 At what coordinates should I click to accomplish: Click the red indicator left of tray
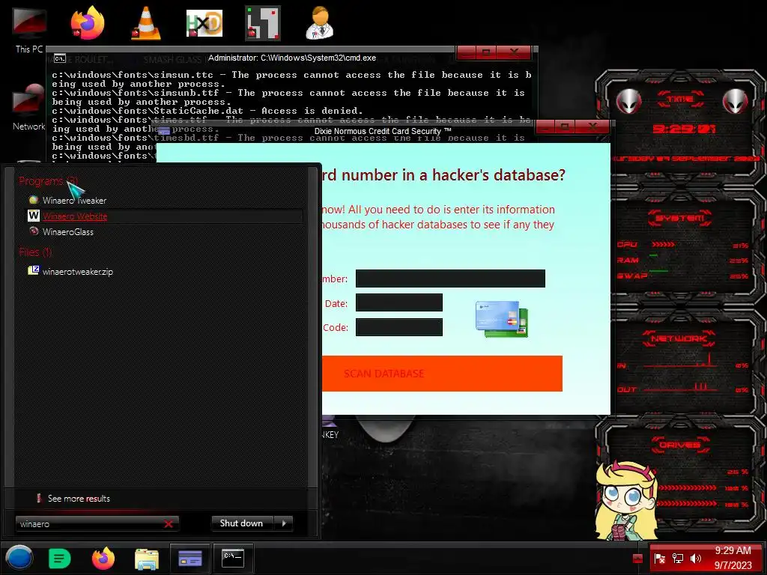pos(637,559)
